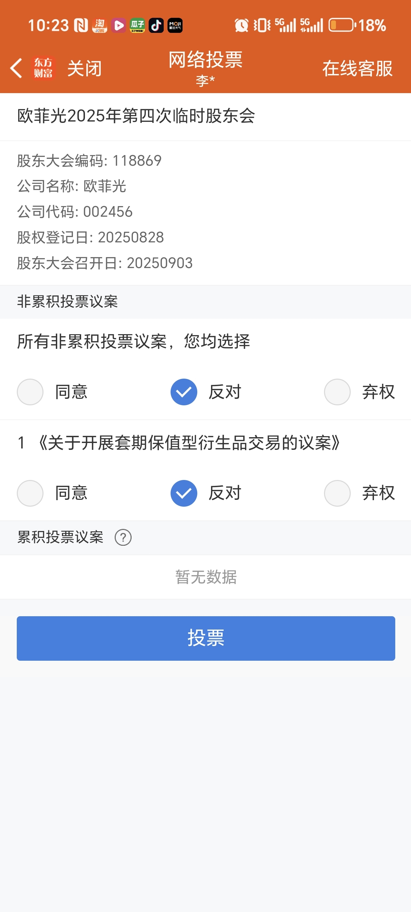Tap the back arrow in header
This screenshot has height=912, width=411.
click(x=16, y=68)
